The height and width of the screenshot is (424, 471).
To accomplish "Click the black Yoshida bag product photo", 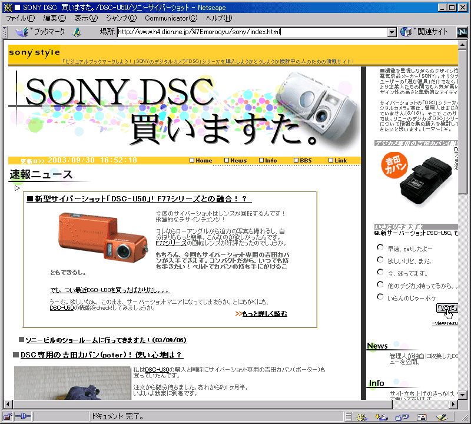I will click(426, 180).
